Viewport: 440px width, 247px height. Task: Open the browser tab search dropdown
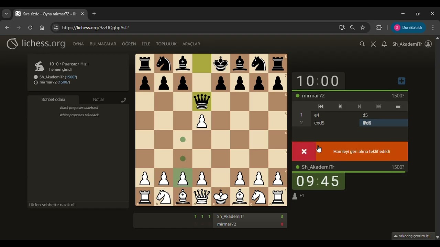point(6,14)
